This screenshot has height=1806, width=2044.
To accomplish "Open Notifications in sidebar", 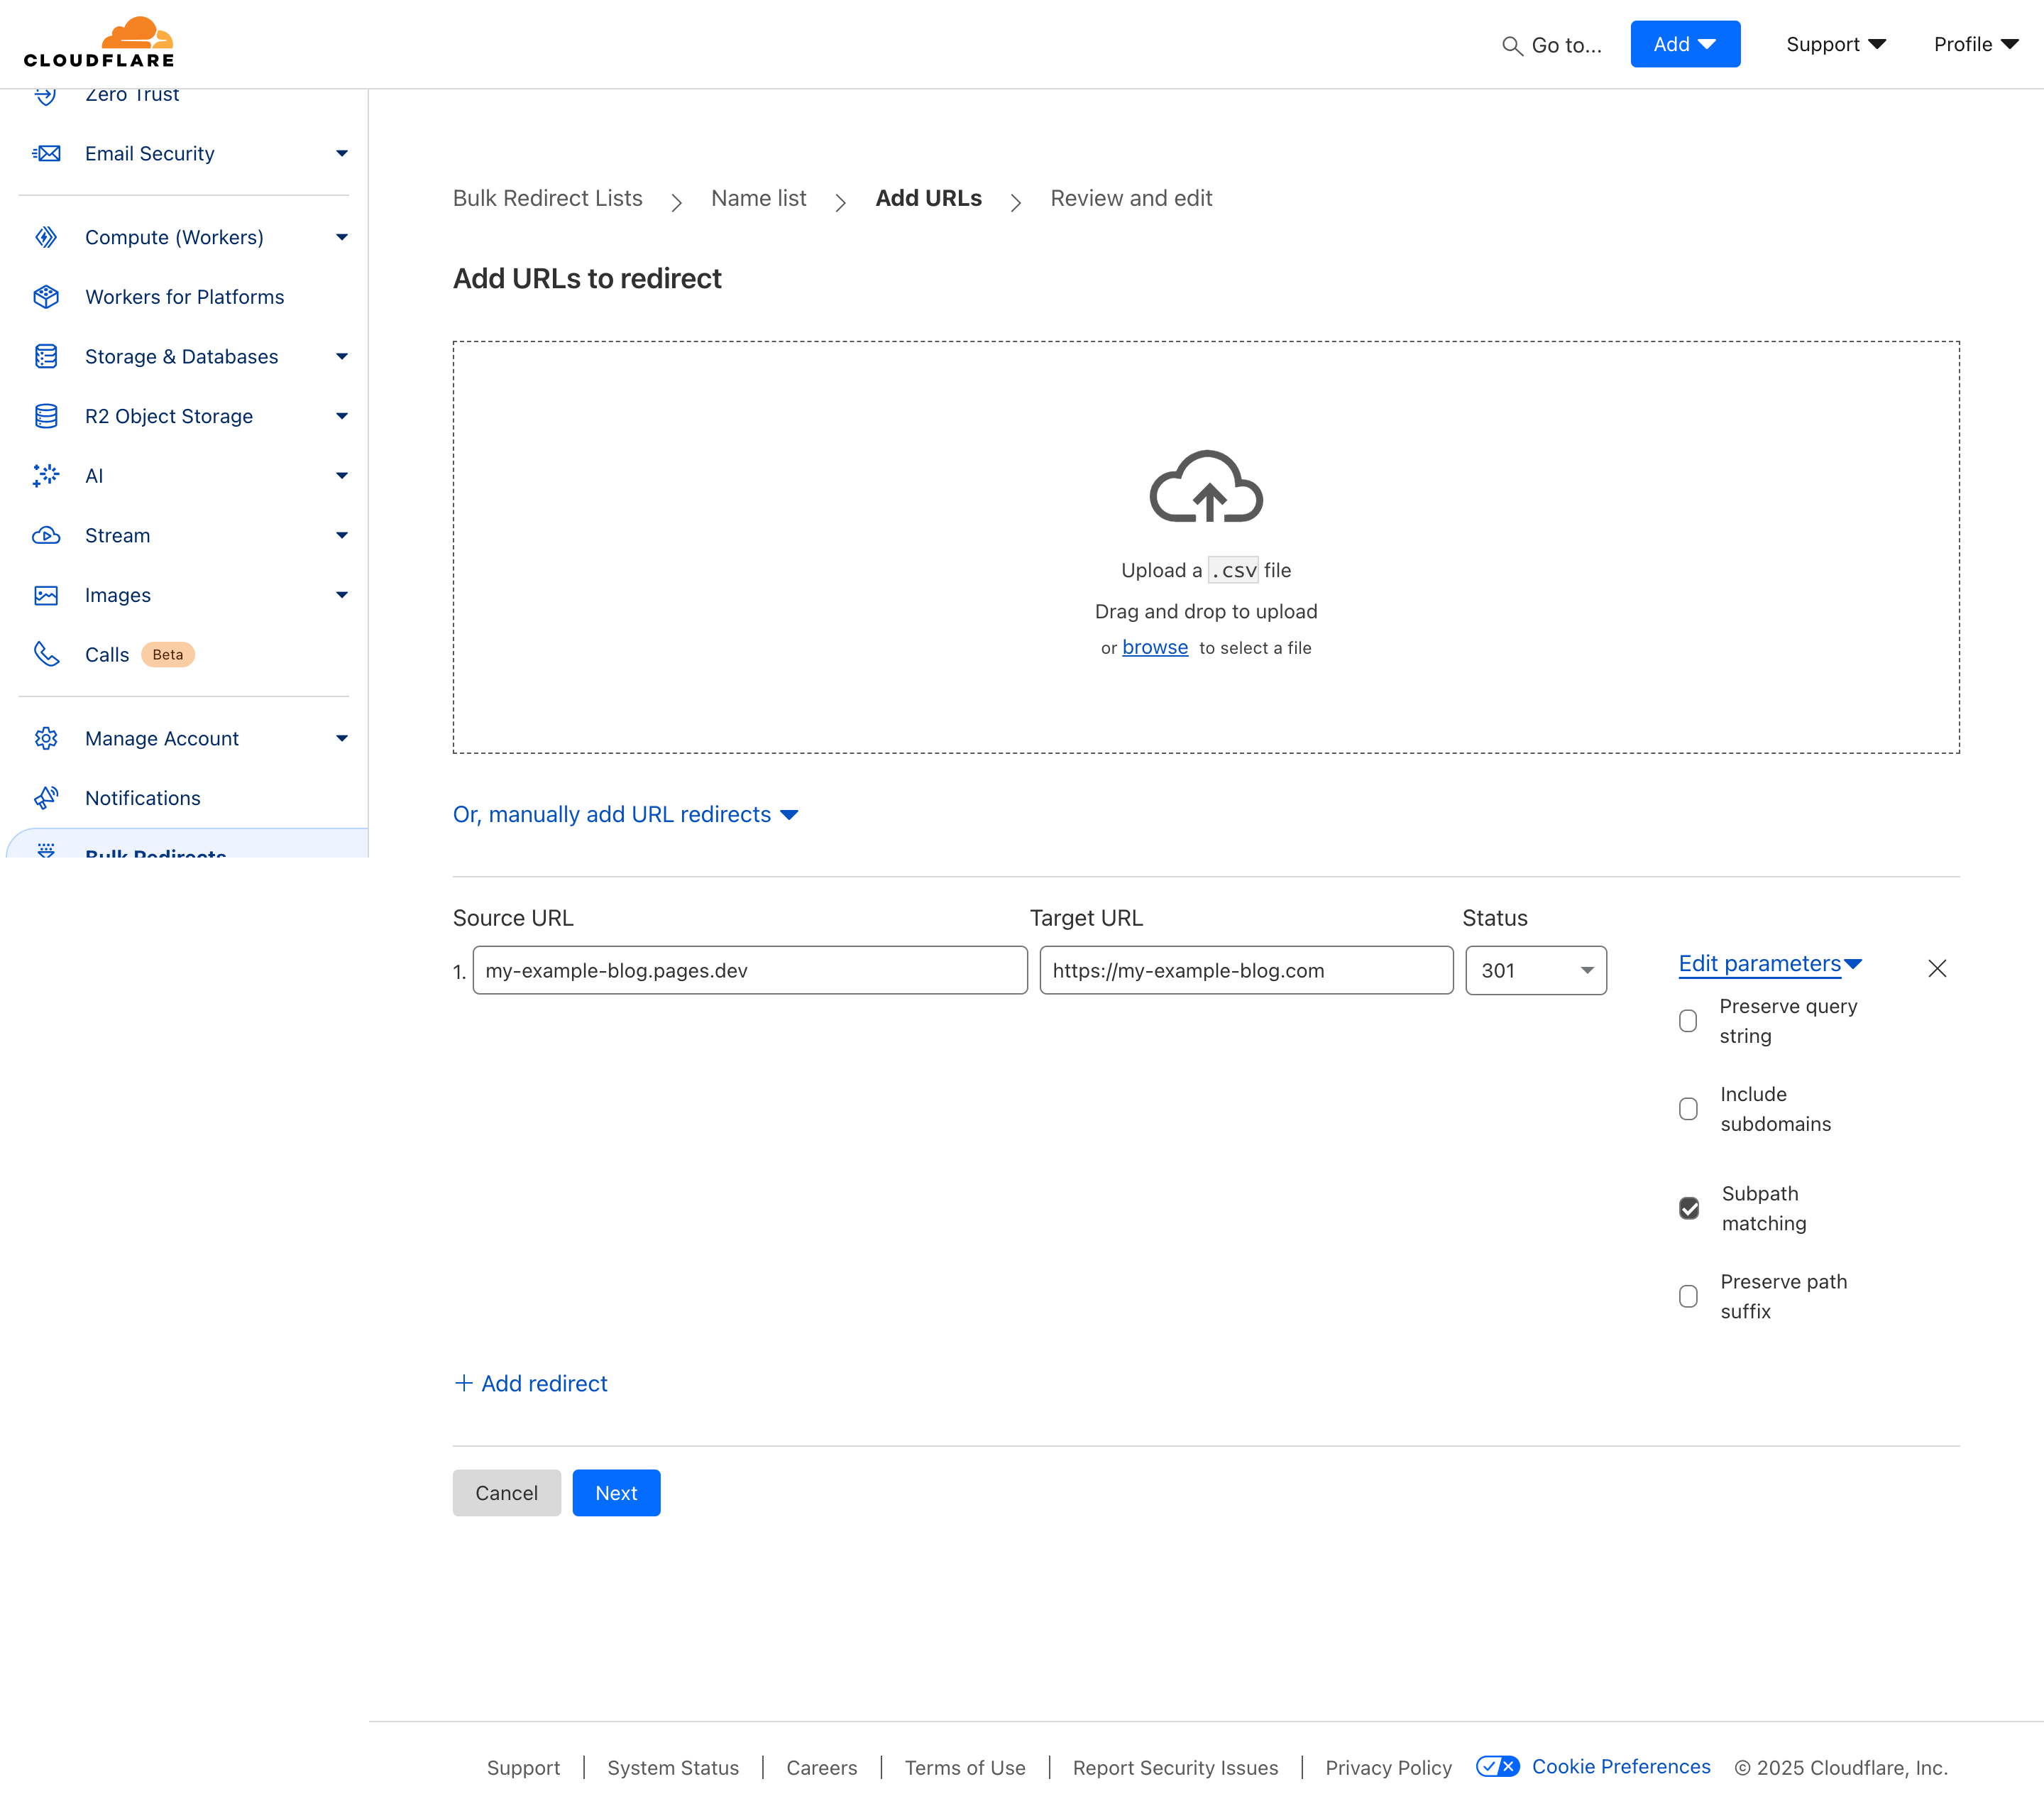I will point(142,798).
